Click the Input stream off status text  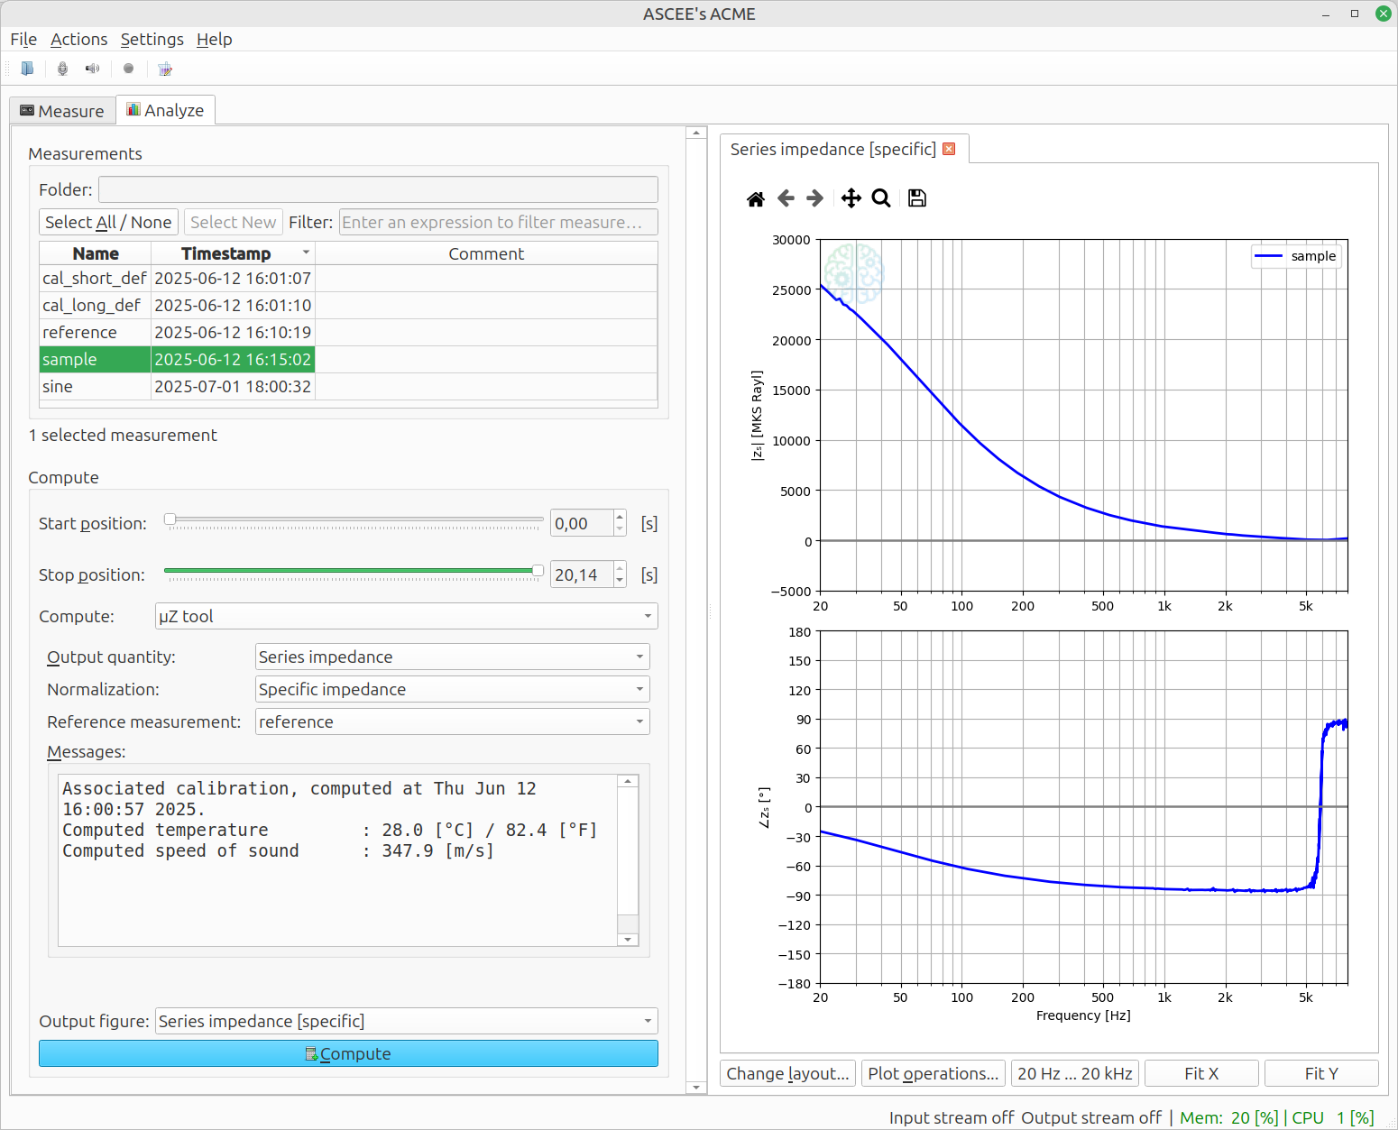952,1117
